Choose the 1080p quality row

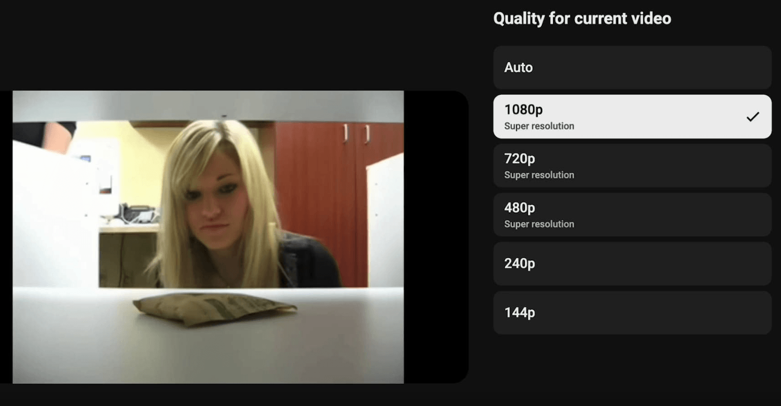632,117
